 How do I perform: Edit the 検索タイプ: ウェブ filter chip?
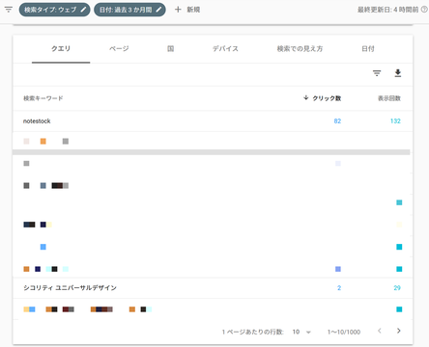(54, 10)
